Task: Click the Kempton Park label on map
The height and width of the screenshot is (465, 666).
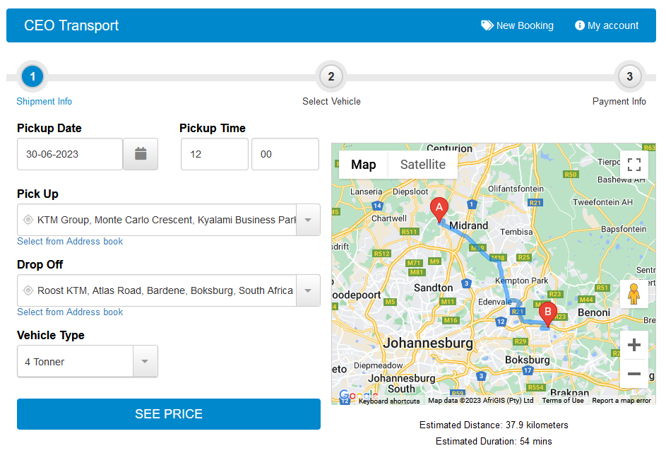Action: point(522,281)
